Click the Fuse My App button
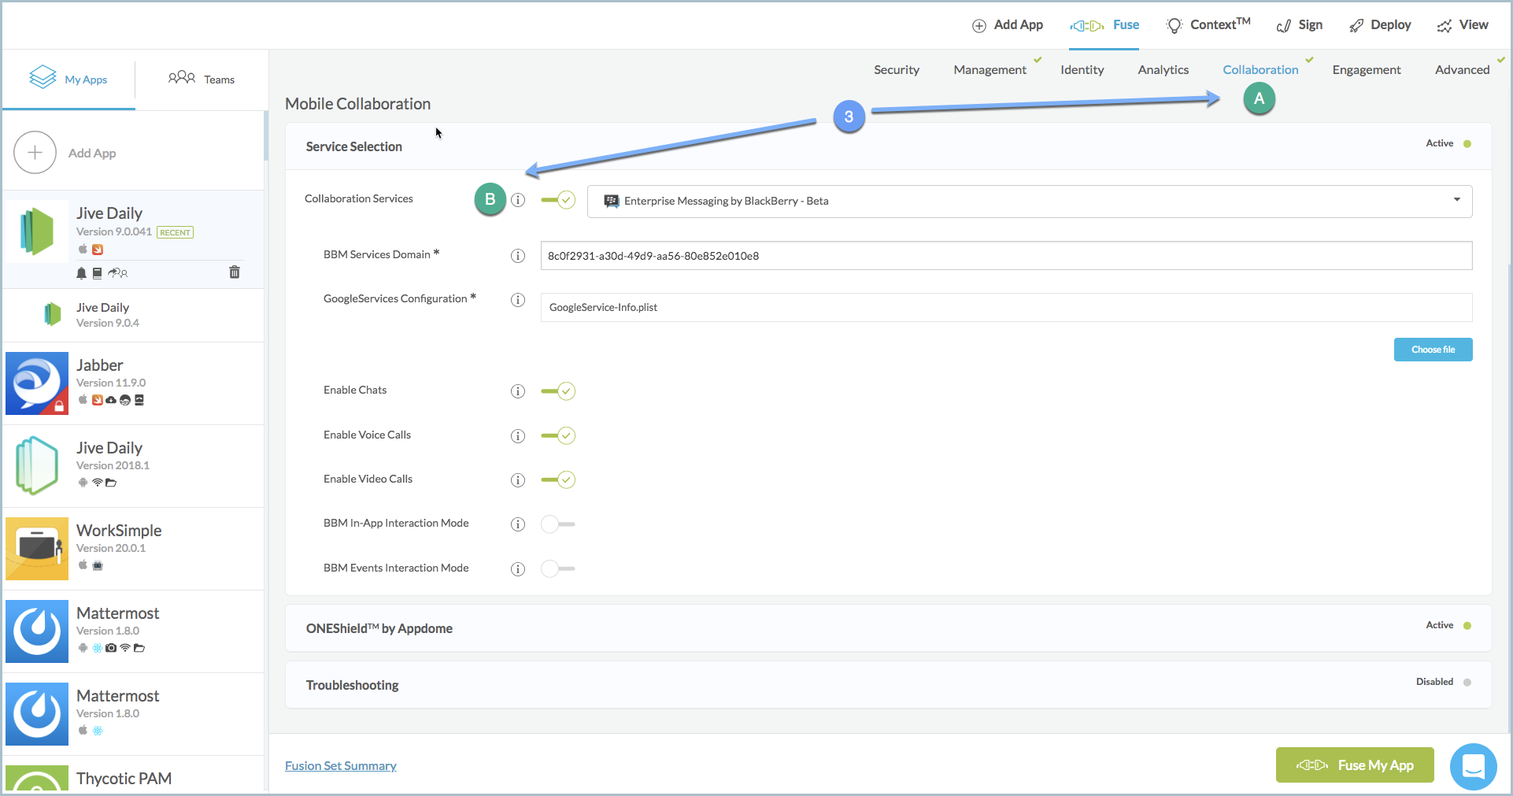Screen dimensions: 1513x796 tap(1355, 765)
